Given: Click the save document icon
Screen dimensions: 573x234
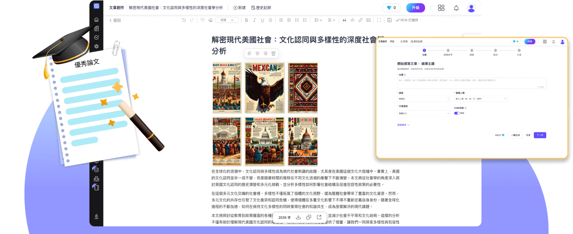Looking at the screenshot, I should click(390, 20).
